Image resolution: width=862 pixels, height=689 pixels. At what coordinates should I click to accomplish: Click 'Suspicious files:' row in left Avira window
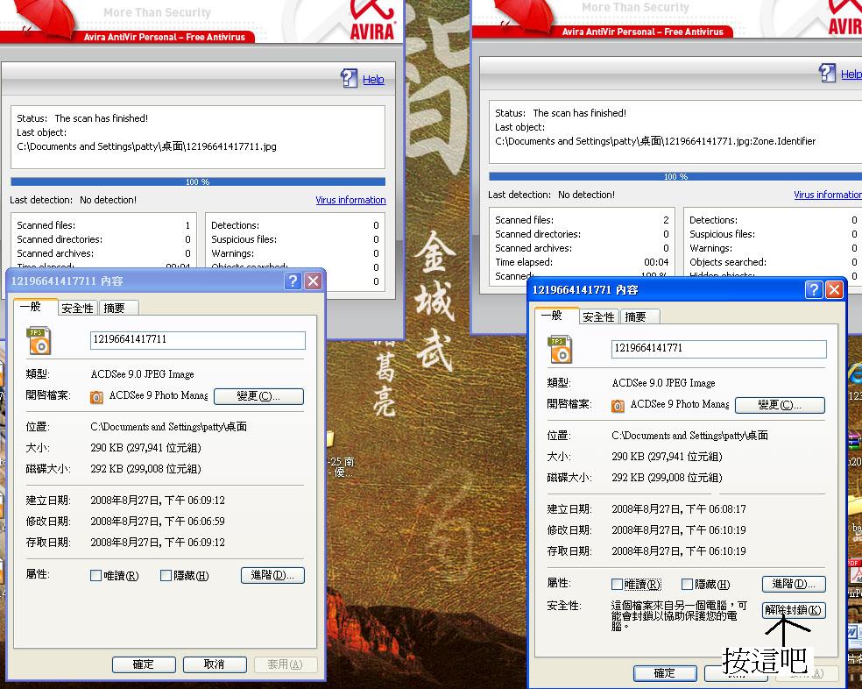[294, 238]
